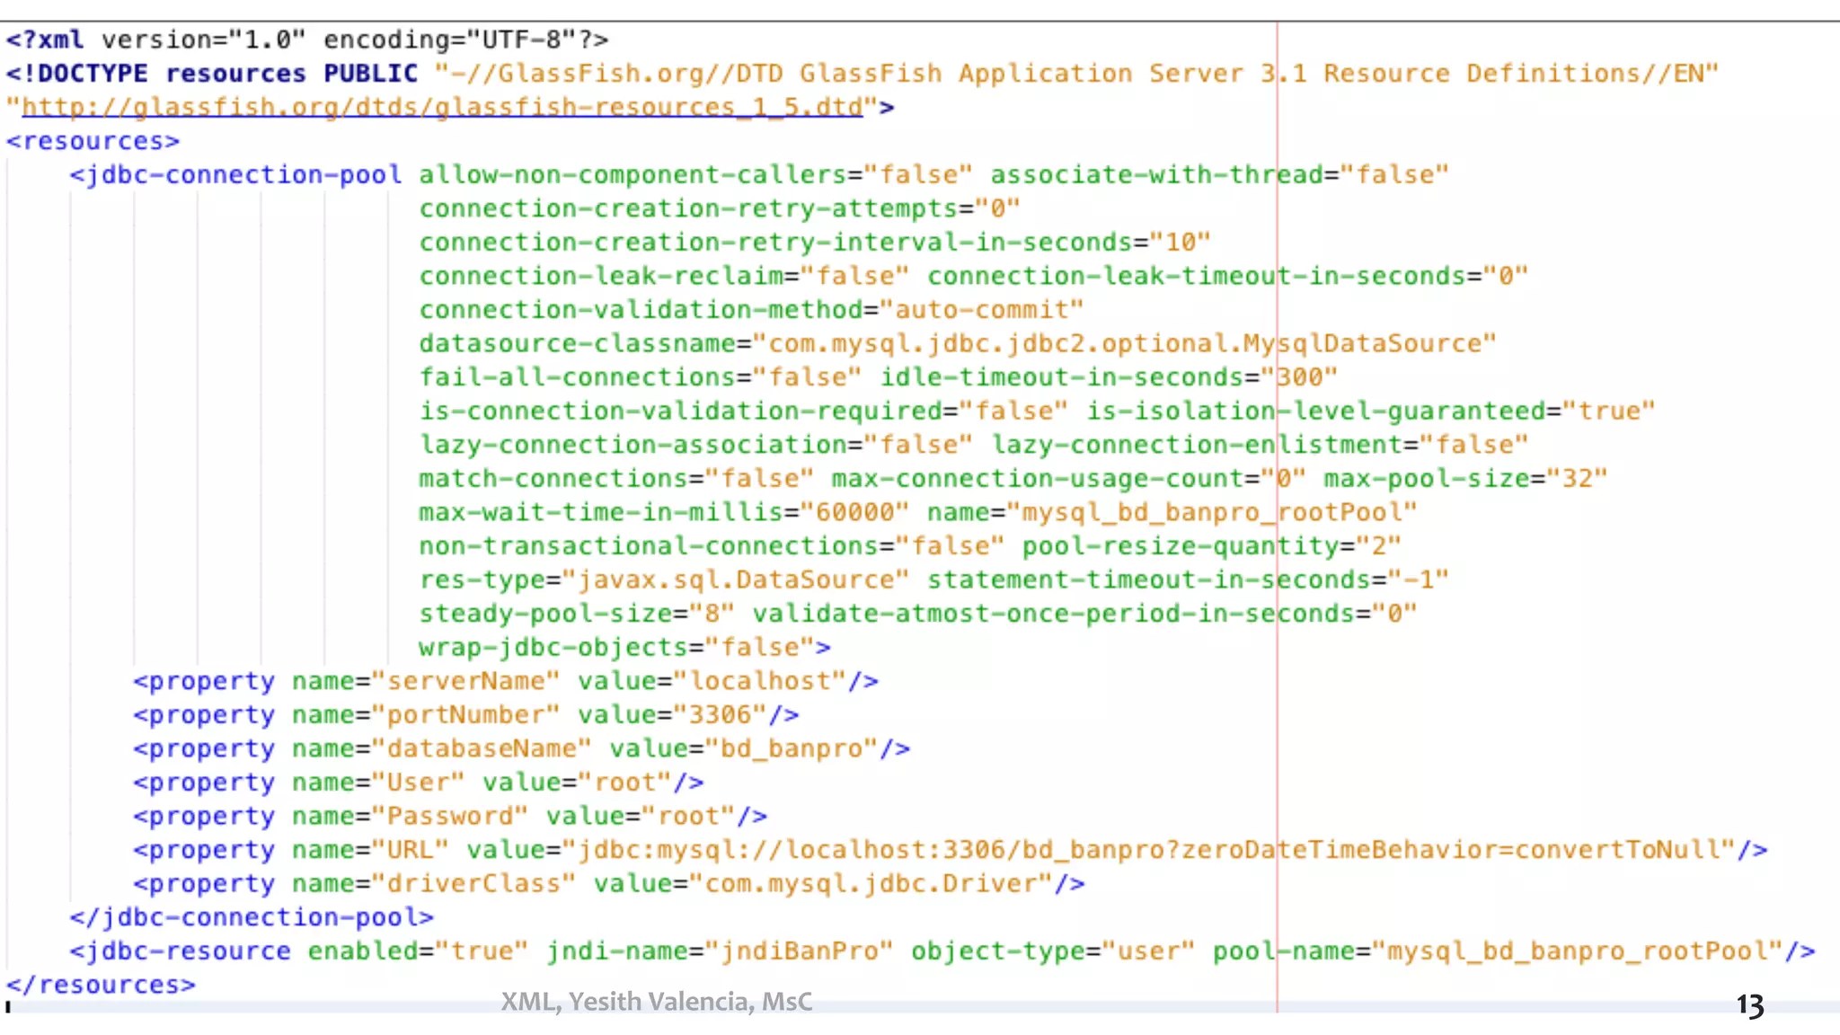Open the glassfish-resources_1_5.dtd URL link
Viewport: 1840px width, 1035px height.
[442, 108]
